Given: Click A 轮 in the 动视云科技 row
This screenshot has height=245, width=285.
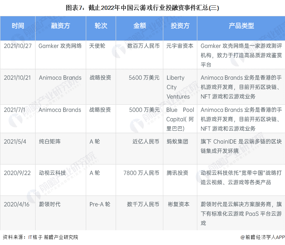Looking at the screenshot, I should tap(95, 173).
